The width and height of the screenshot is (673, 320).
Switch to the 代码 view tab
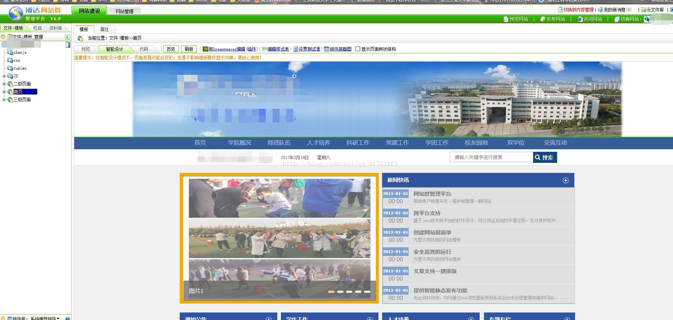(x=144, y=49)
